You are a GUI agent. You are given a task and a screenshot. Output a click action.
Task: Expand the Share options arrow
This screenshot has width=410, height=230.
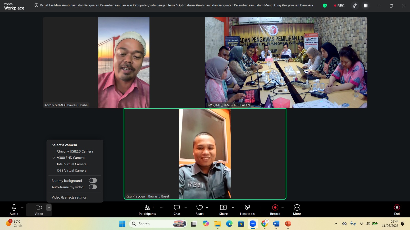coord(233,208)
